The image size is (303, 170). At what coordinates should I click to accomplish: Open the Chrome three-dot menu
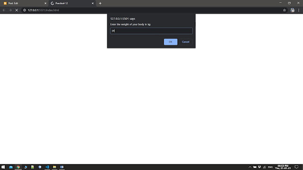299,10
